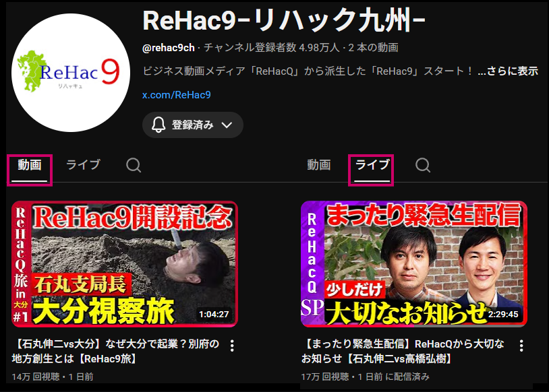Screen dimensions: 549x392
Task: Switch to the 動画 tab above the まったり緊急生配信 video
Action: click(x=319, y=165)
